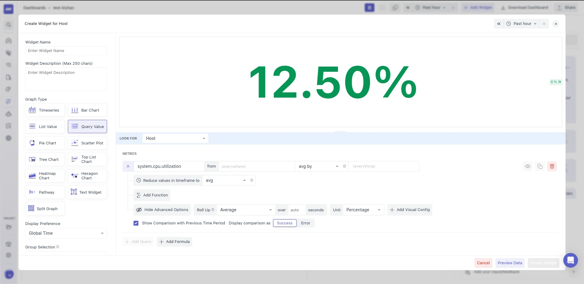This screenshot has width=584, height=284.
Task: Click the 0 % comparison badge
Action: 555,82
